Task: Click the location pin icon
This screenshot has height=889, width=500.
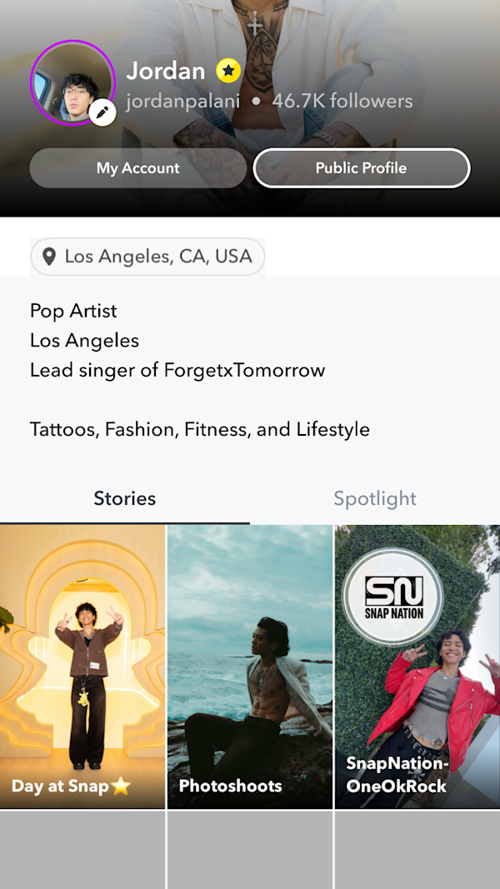Action: click(50, 256)
